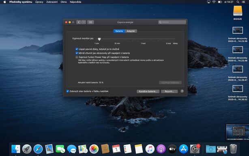The image size is (249, 156).
Task: Open Notification Center list icon
Action: click(x=243, y=2)
